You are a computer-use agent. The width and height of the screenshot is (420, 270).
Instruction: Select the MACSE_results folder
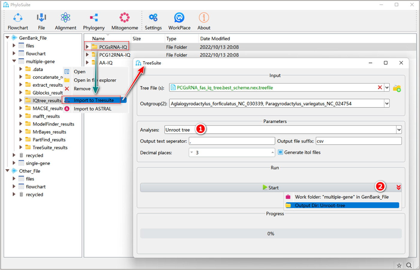coord(47,108)
